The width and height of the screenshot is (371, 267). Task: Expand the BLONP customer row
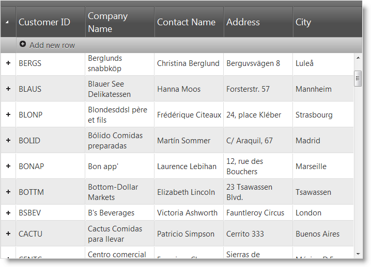point(8,114)
